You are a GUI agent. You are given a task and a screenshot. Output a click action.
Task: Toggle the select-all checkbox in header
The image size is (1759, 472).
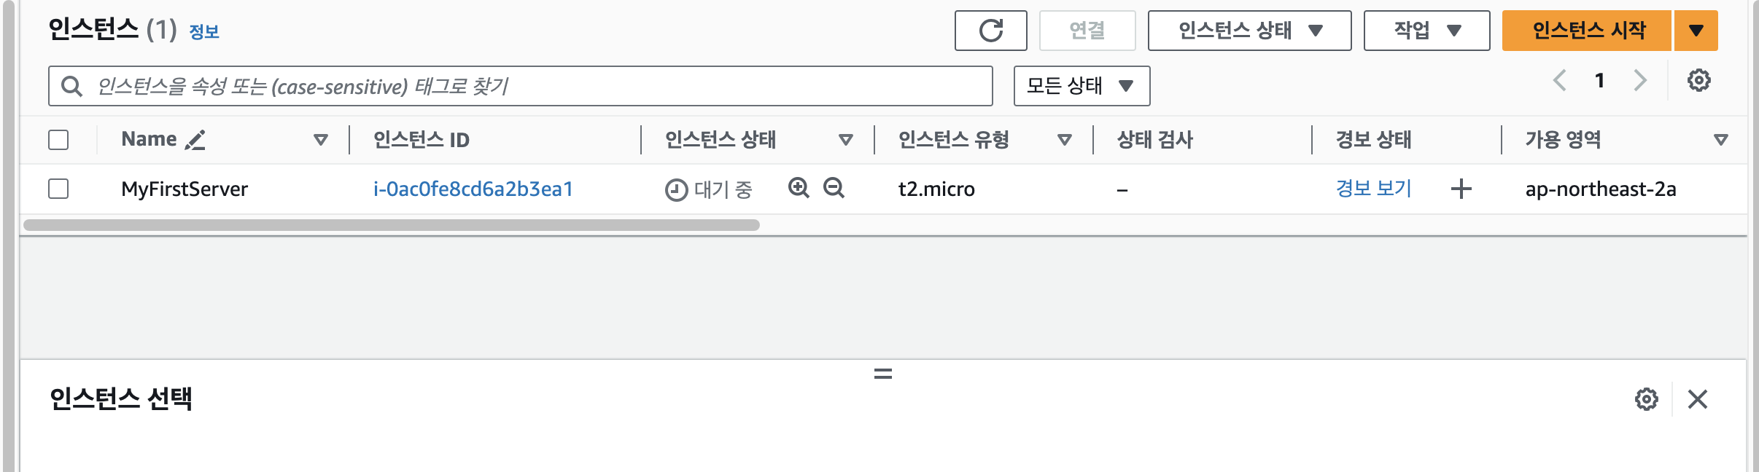tap(58, 140)
